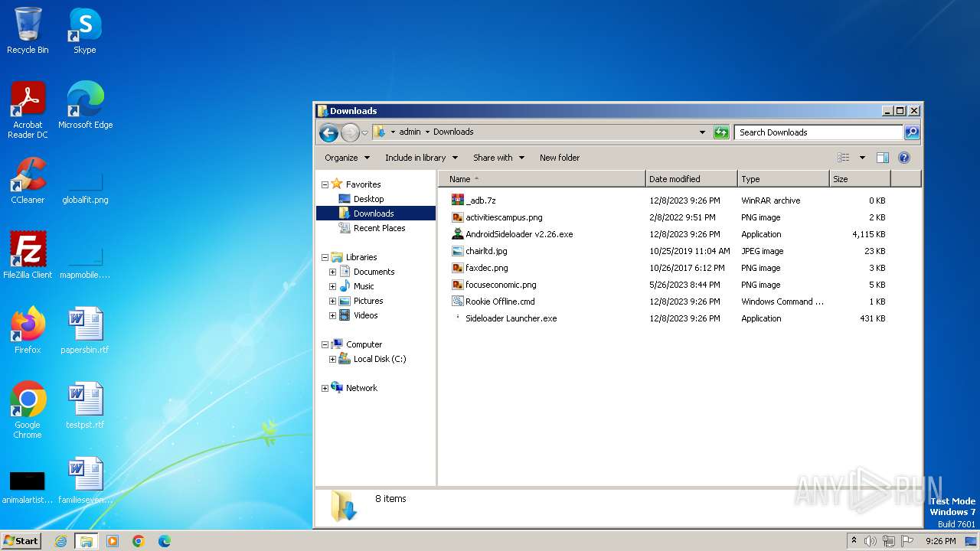
Task: Select the activitiescampus.png file
Action: (504, 217)
